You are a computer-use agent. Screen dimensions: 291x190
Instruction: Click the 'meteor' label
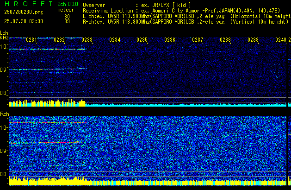(66, 10)
